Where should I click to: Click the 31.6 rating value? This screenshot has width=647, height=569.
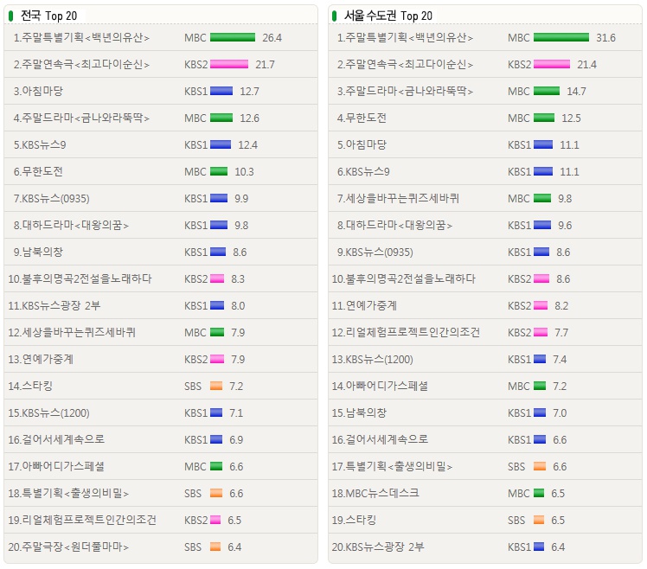[605, 38]
